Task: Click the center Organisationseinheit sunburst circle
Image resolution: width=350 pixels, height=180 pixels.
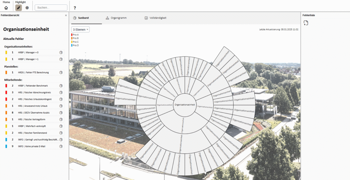Action: [x=185, y=105]
